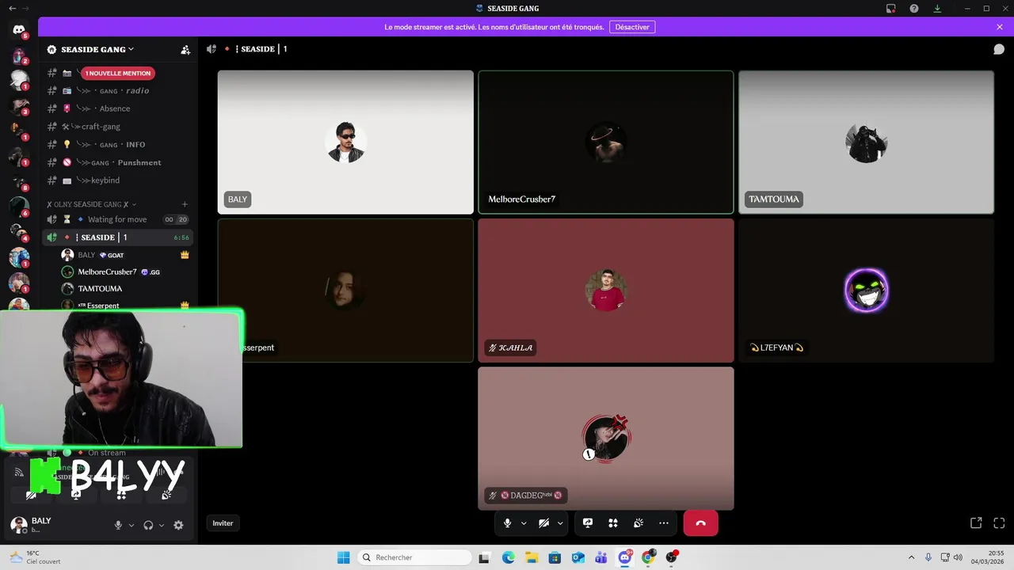Open the keybind channel
Viewport: 1014px width, 570px height.
[117, 180]
